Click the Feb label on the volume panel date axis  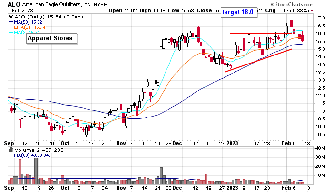coord(286,188)
